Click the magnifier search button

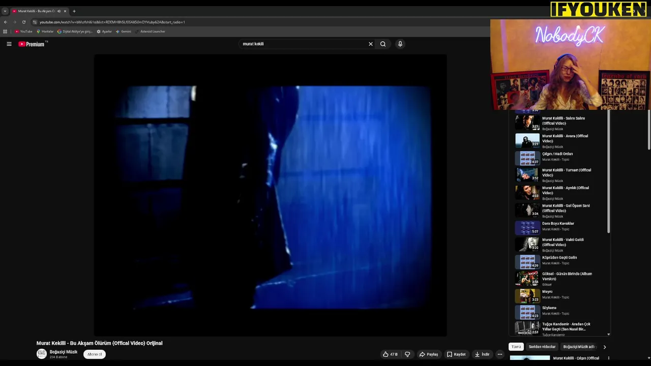tap(383, 44)
